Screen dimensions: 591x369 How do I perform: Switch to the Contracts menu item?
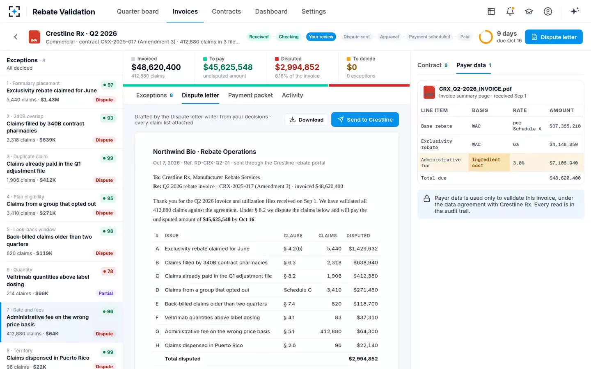[x=227, y=11]
